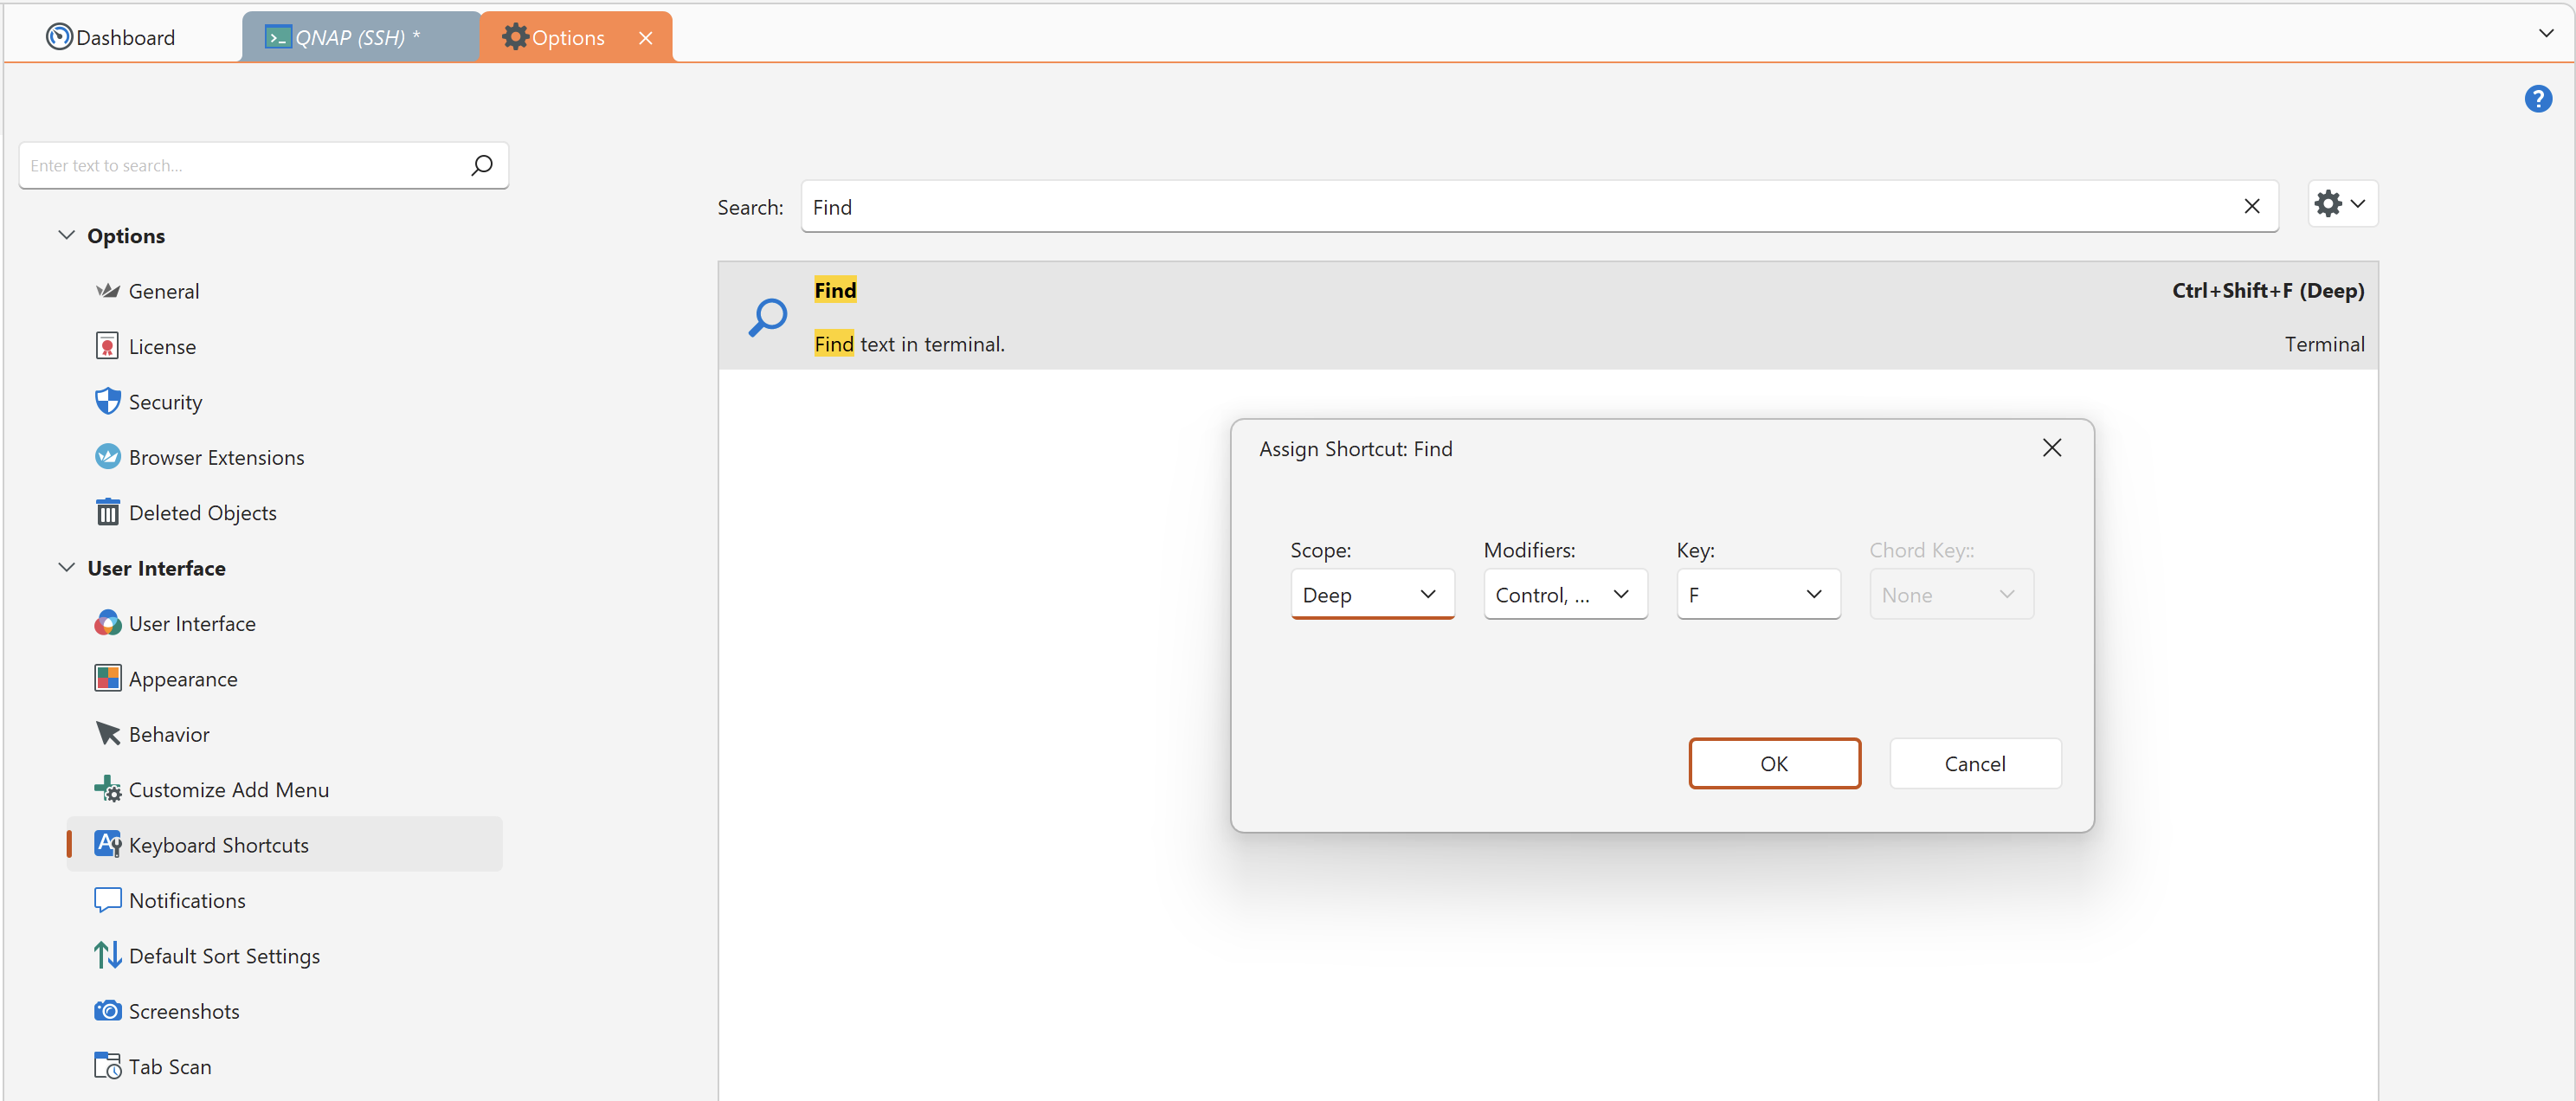Open Default Sort Settings page
Image resolution: width=2576 pixels, height=1101 pixels.
click(224, 956)
